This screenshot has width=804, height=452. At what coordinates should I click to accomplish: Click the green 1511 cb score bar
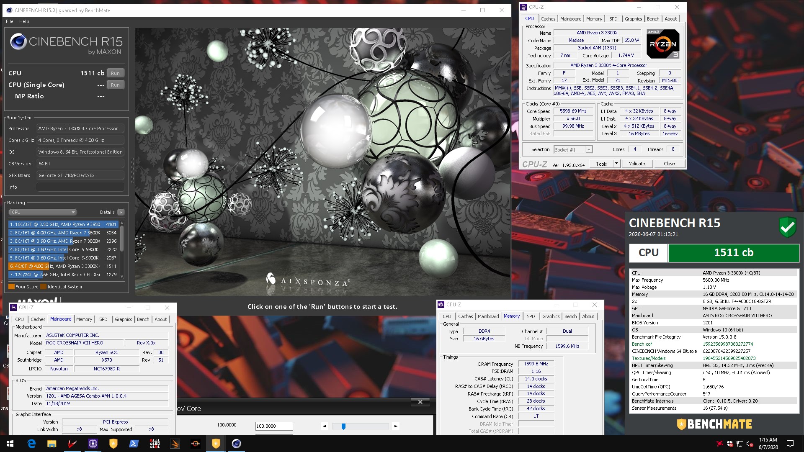[x=734, y=253]
